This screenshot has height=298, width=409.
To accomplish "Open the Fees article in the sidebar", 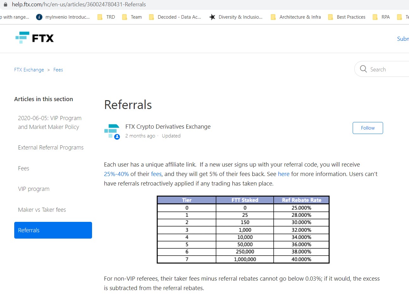I will (x=24, y=168).
